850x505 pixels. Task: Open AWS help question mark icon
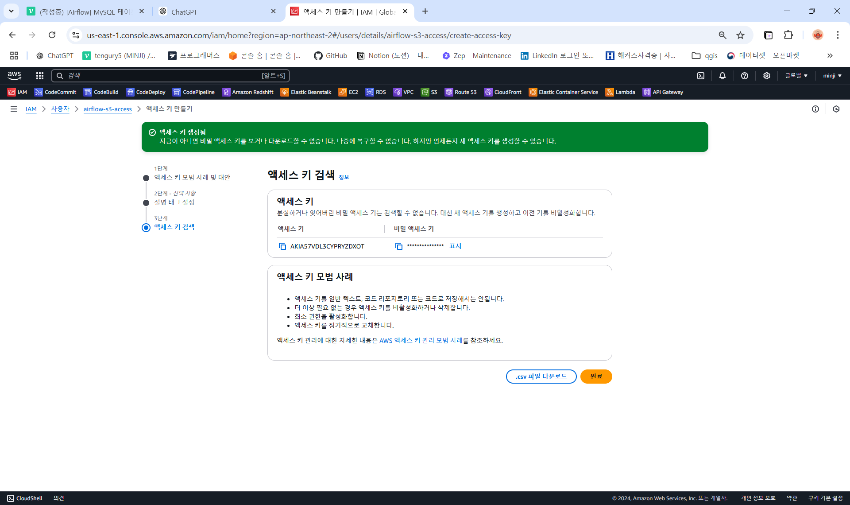[745, 76]
